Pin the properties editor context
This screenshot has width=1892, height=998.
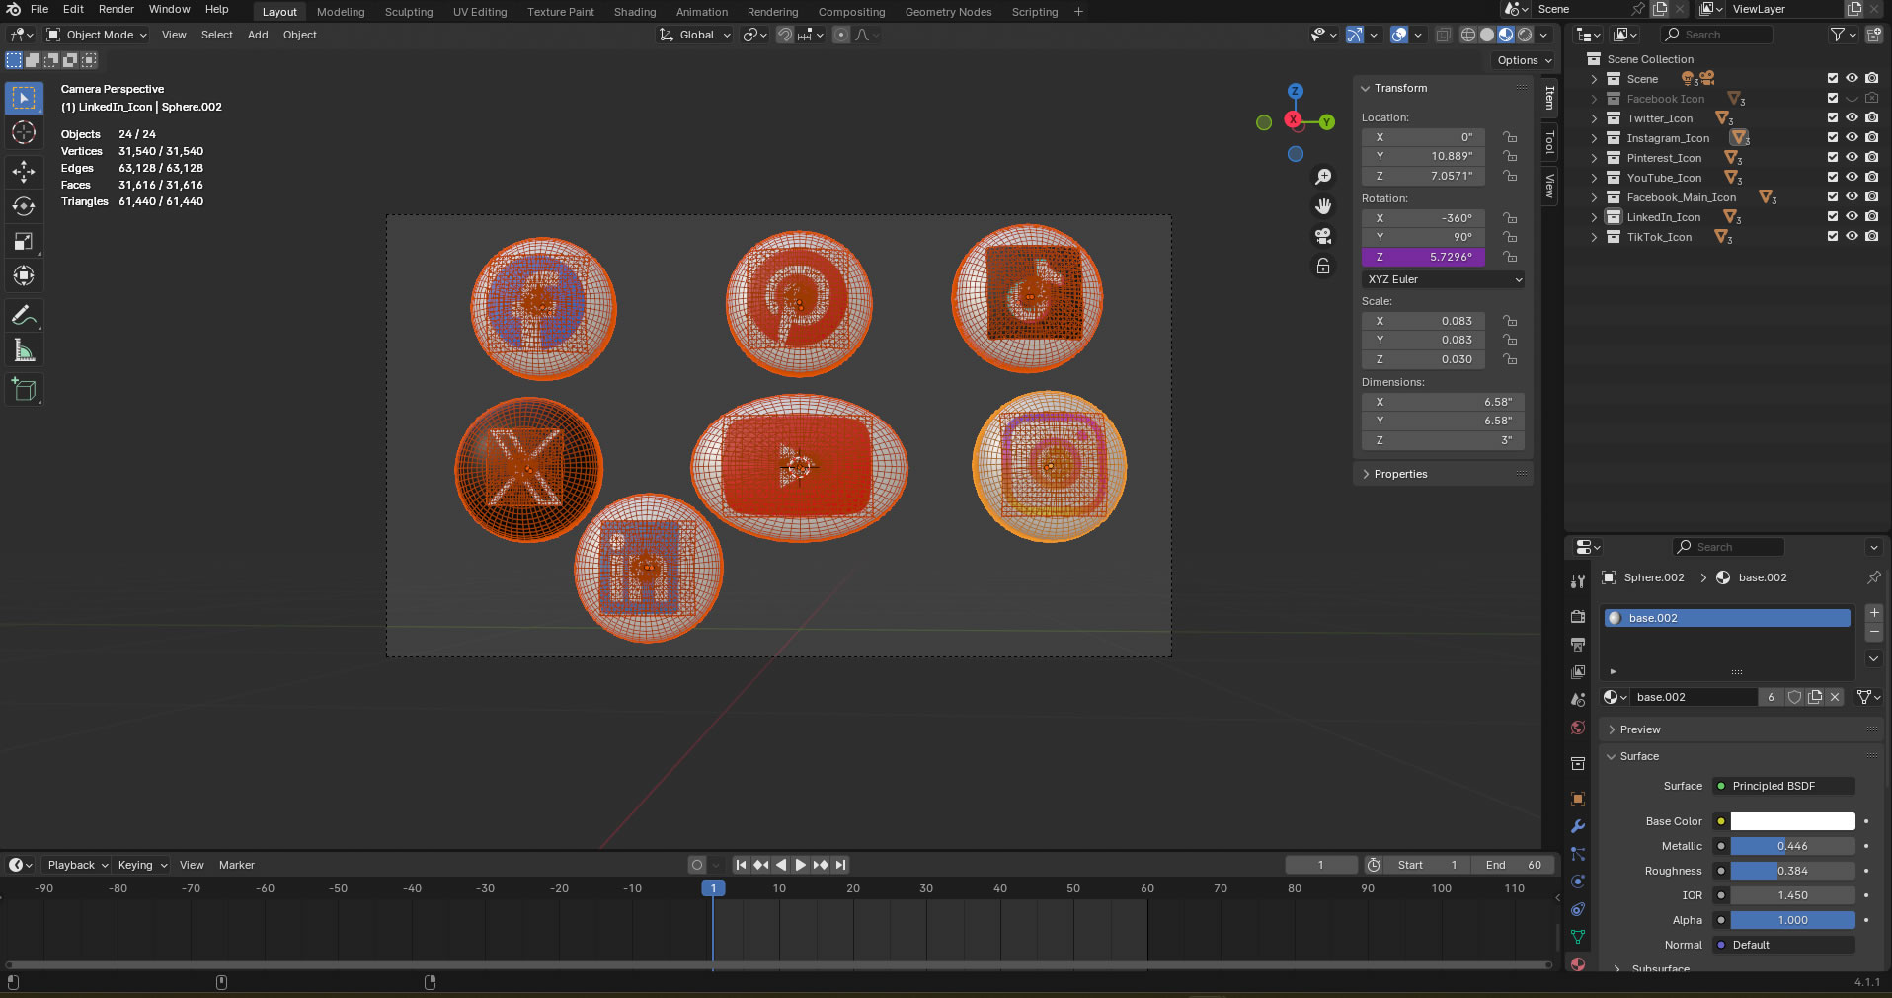click(x=1873, y=577)
